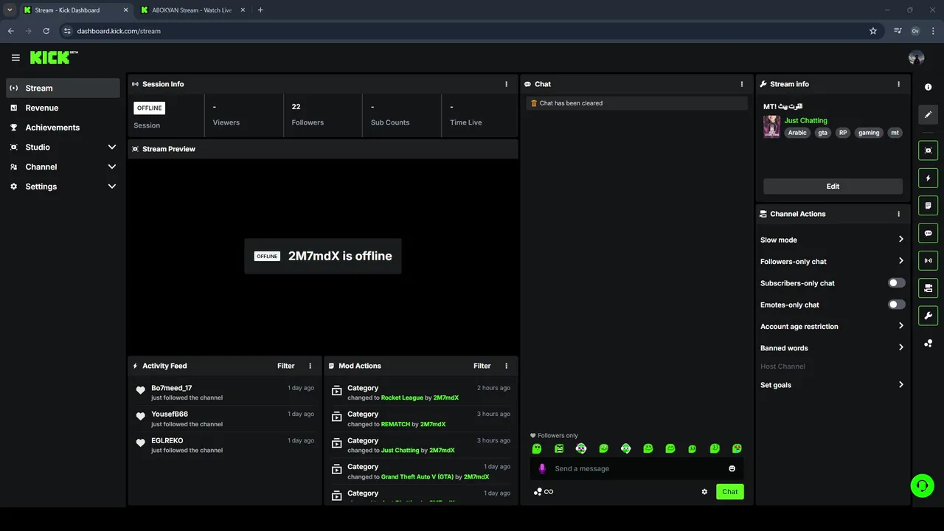Toggle the wrench channel actions icon
The image size is (944, 531).
tap(928, 316)
